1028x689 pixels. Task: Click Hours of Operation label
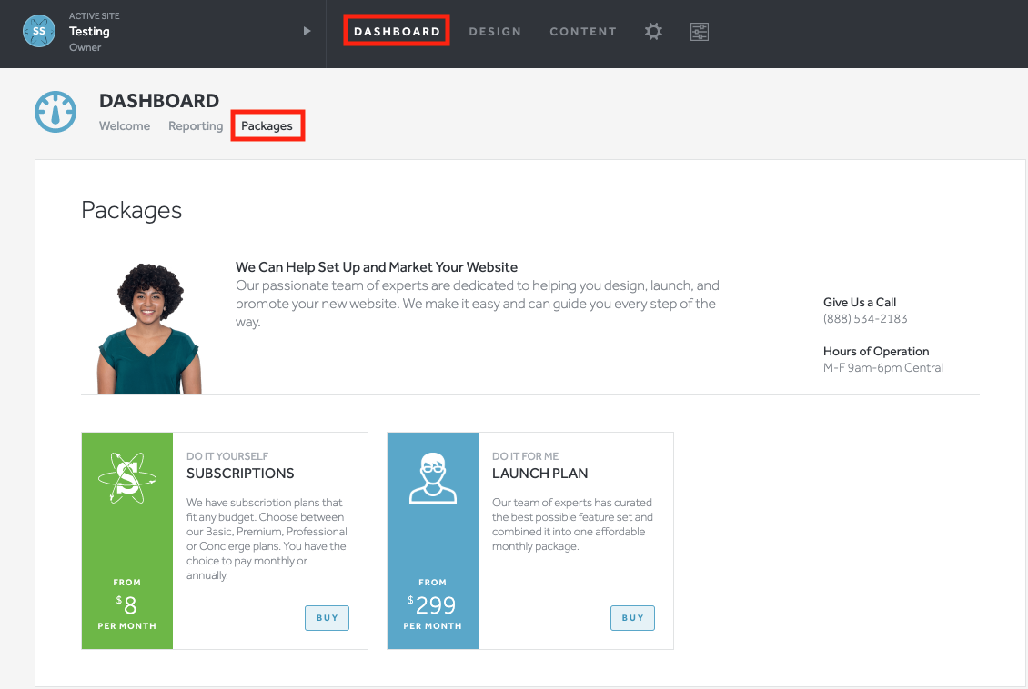876,352
